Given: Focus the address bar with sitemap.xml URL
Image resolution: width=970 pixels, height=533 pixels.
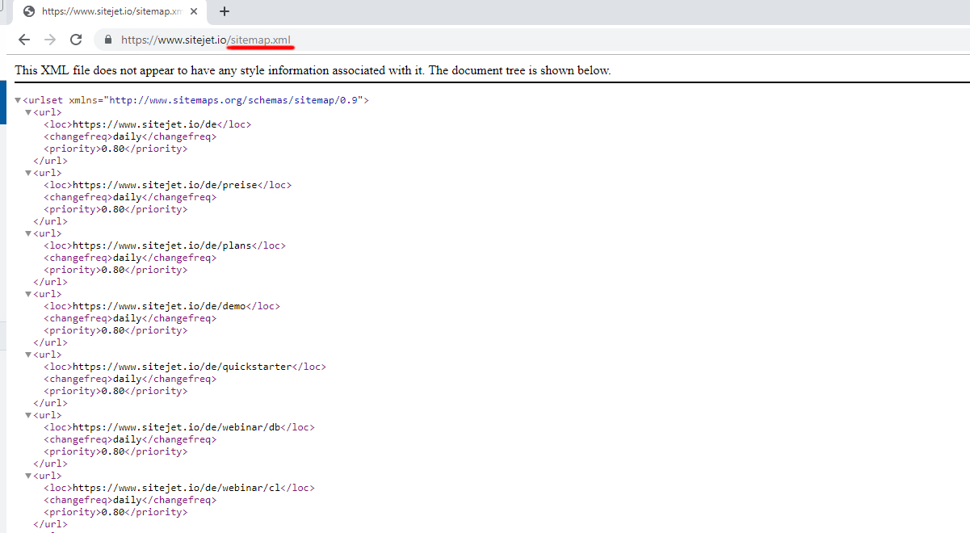Looking at the screenshot, I should tap(485, 40).
